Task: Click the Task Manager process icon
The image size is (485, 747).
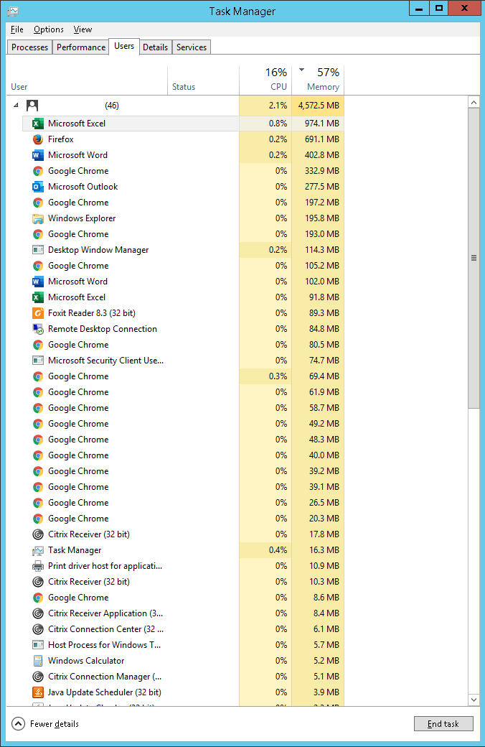Action: [37, 550]
